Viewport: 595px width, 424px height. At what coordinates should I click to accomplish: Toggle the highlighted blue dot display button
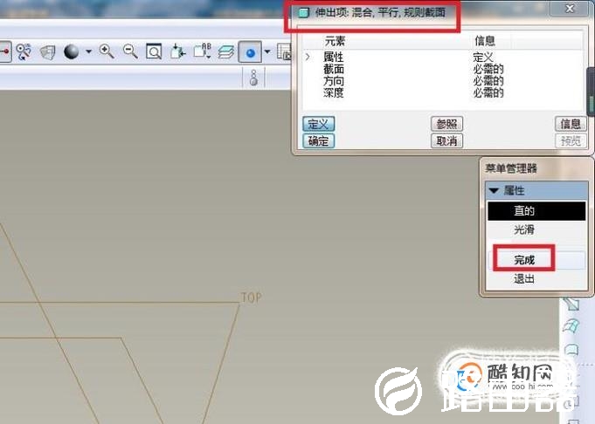click(250, 52)
